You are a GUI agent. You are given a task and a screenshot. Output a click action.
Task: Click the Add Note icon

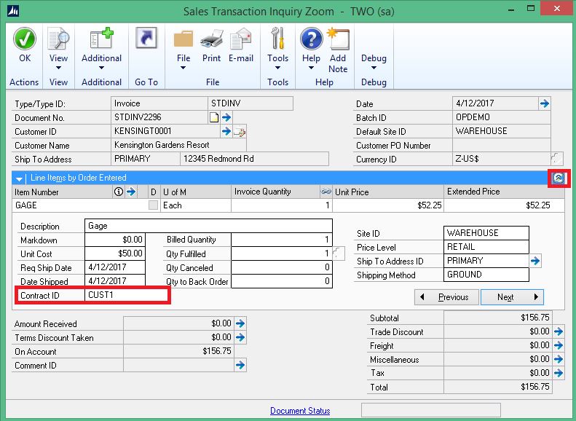pos(338,39)
